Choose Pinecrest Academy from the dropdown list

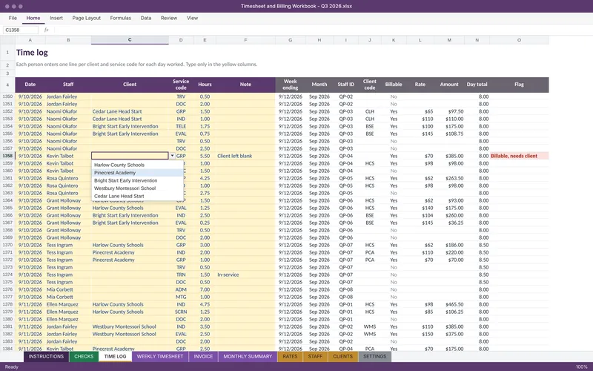click(138, 173)
